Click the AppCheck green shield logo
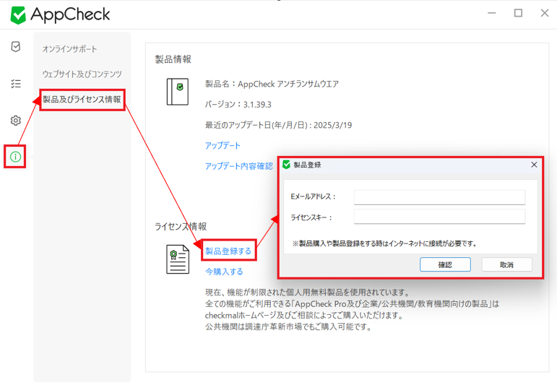The width and height of the screenshot is (557, 385). pos(18,15)
